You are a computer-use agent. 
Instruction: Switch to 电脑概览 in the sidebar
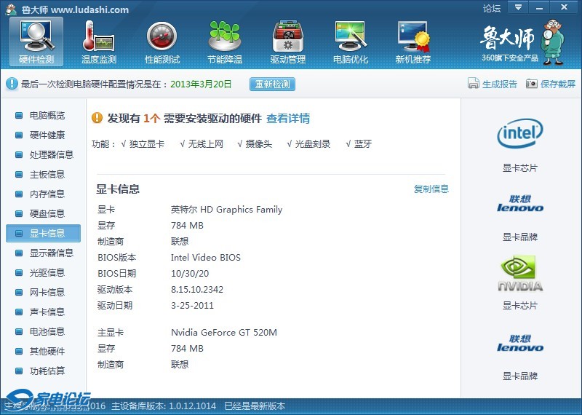(x=47, y=116)
